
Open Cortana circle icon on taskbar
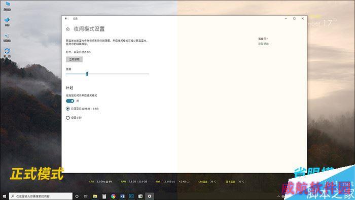pos(77,196)
